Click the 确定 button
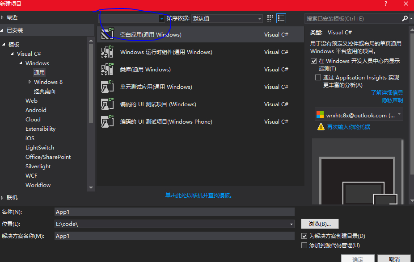 [358, 258]
